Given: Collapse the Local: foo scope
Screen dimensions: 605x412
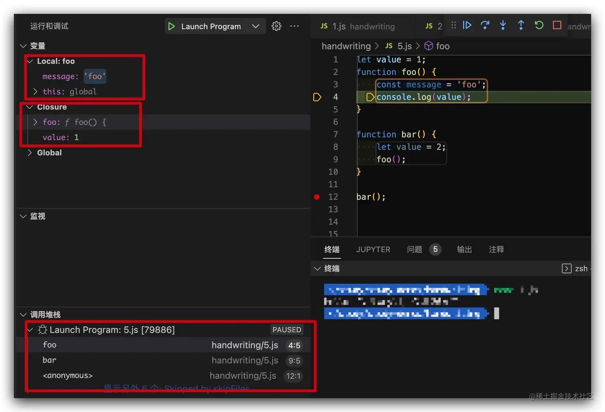Looking at the screenshot, I should coord(30,61).
